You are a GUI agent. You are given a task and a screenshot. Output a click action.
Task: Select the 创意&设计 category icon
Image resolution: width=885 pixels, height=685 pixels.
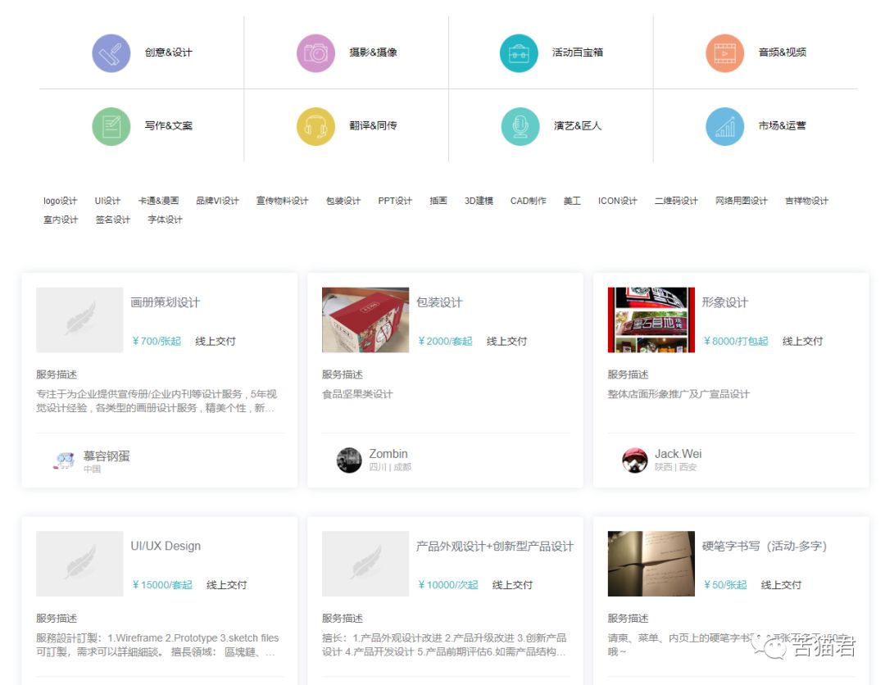click(111, 52)
